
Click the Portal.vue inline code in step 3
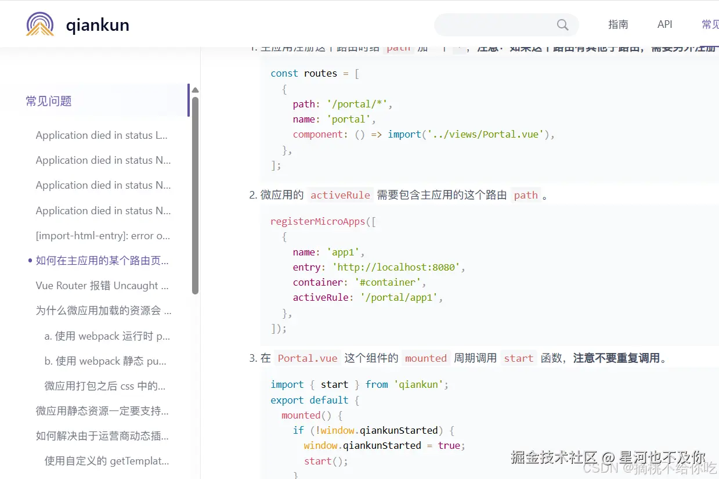308,358
